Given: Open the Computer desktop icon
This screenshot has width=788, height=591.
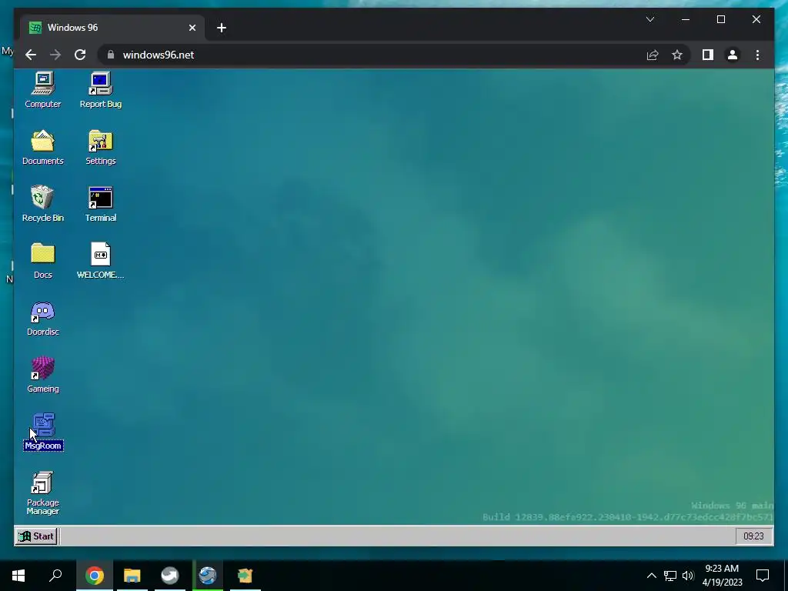Looking at the screenshot, I should (x=43, y=91).
